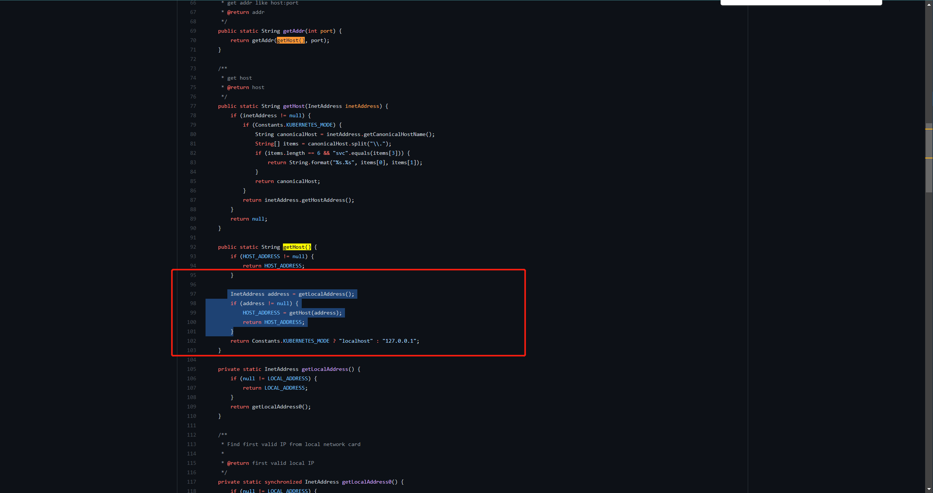Click line number 97
Image resolution: width=933 pixels, height=493 pixels.
(x=193, y=294)
